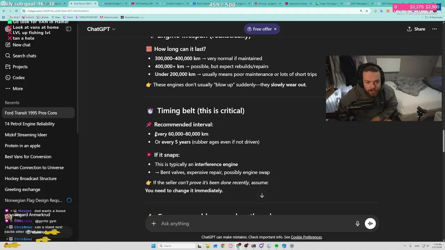Viewport: 445px width, 250px height.
Task: Open Protein in an apple chat
Action: point(38,145)
